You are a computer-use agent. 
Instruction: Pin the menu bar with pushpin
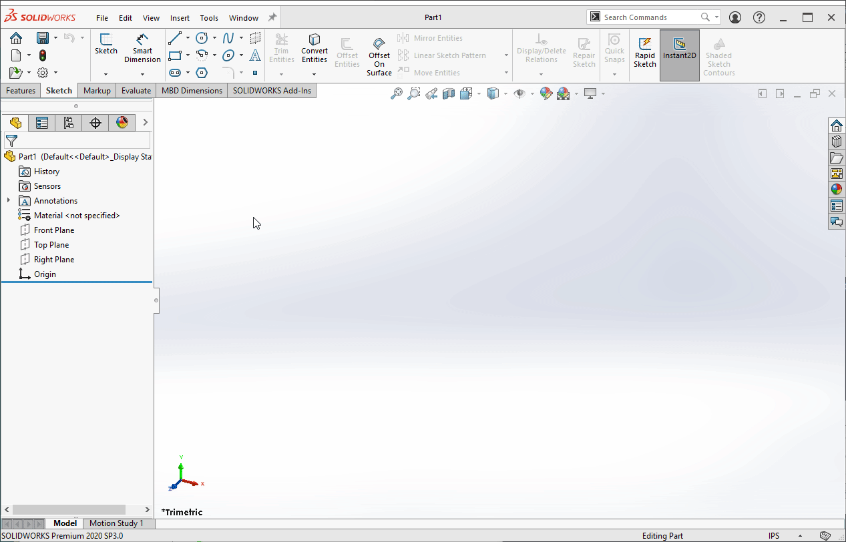[x=272, y=17]
